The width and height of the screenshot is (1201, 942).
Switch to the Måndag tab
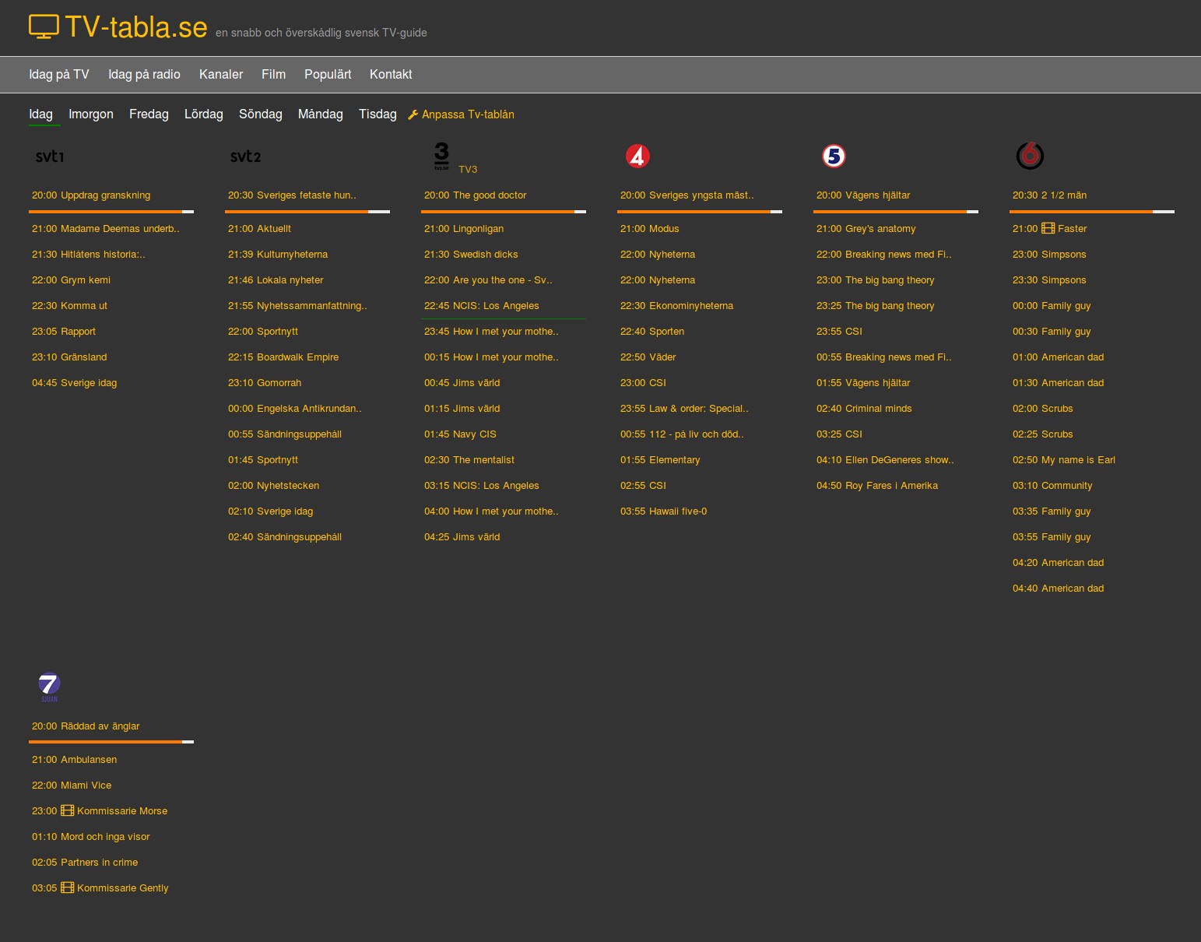tap(321, 114)
